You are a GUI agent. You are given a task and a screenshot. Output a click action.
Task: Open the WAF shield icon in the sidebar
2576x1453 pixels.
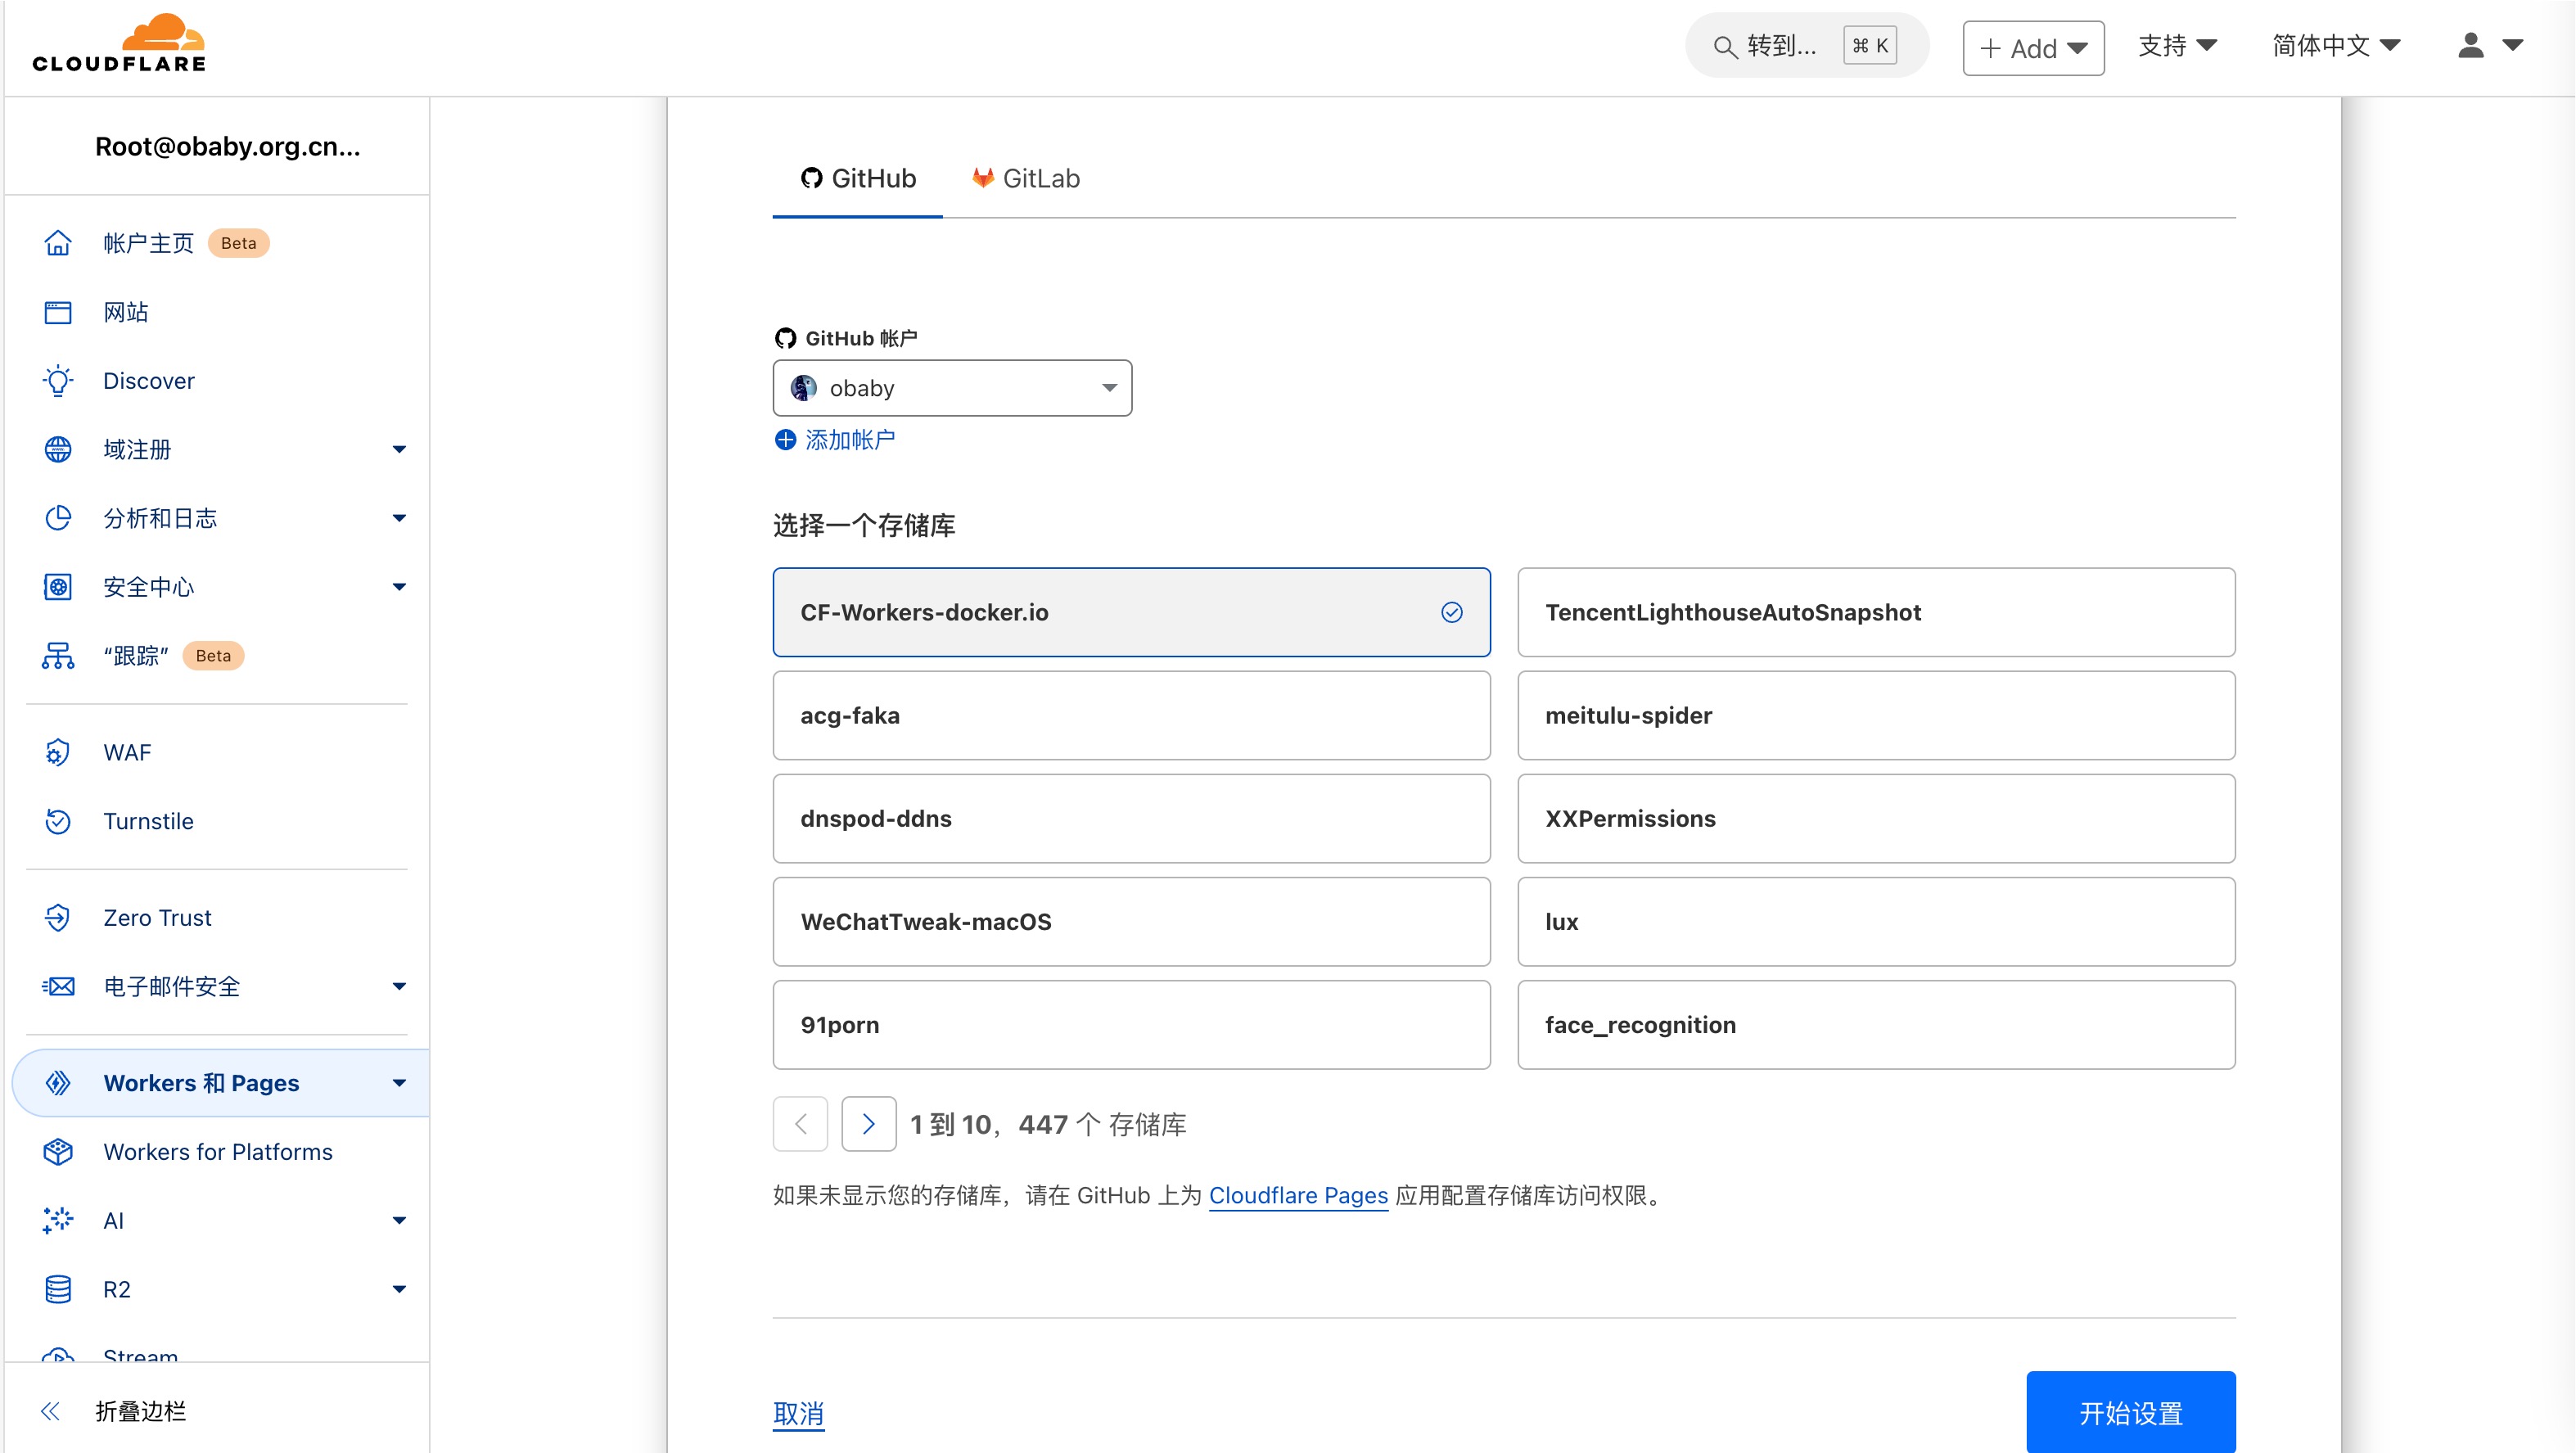tap(58, 752)
